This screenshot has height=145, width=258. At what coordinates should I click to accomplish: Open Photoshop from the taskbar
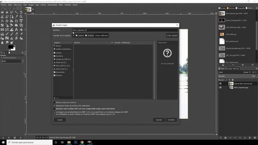(76, 142)
